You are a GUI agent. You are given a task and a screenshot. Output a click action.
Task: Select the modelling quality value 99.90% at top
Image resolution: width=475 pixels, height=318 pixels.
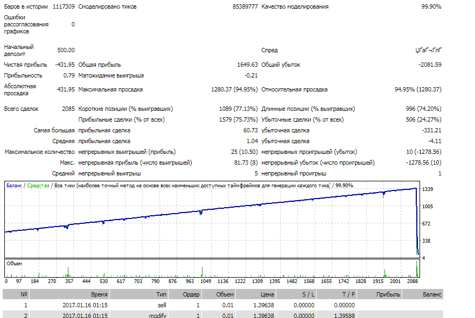click(431, 6)
